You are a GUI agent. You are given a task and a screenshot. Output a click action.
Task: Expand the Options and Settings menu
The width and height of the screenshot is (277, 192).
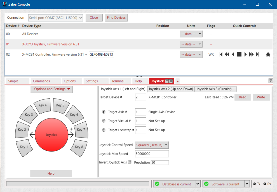coord(51,89)
